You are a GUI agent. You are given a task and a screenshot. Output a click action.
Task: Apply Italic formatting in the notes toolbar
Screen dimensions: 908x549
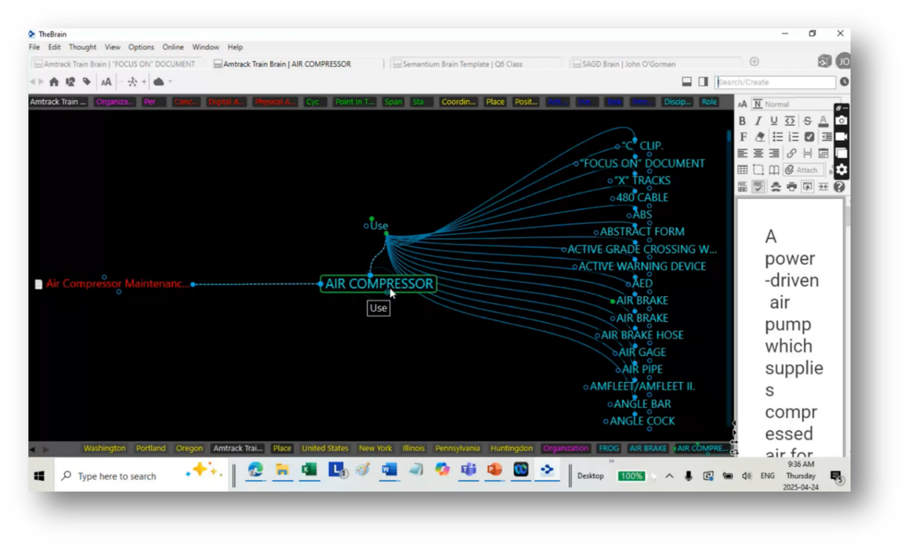pyautogui.click(x=758, y=121)
